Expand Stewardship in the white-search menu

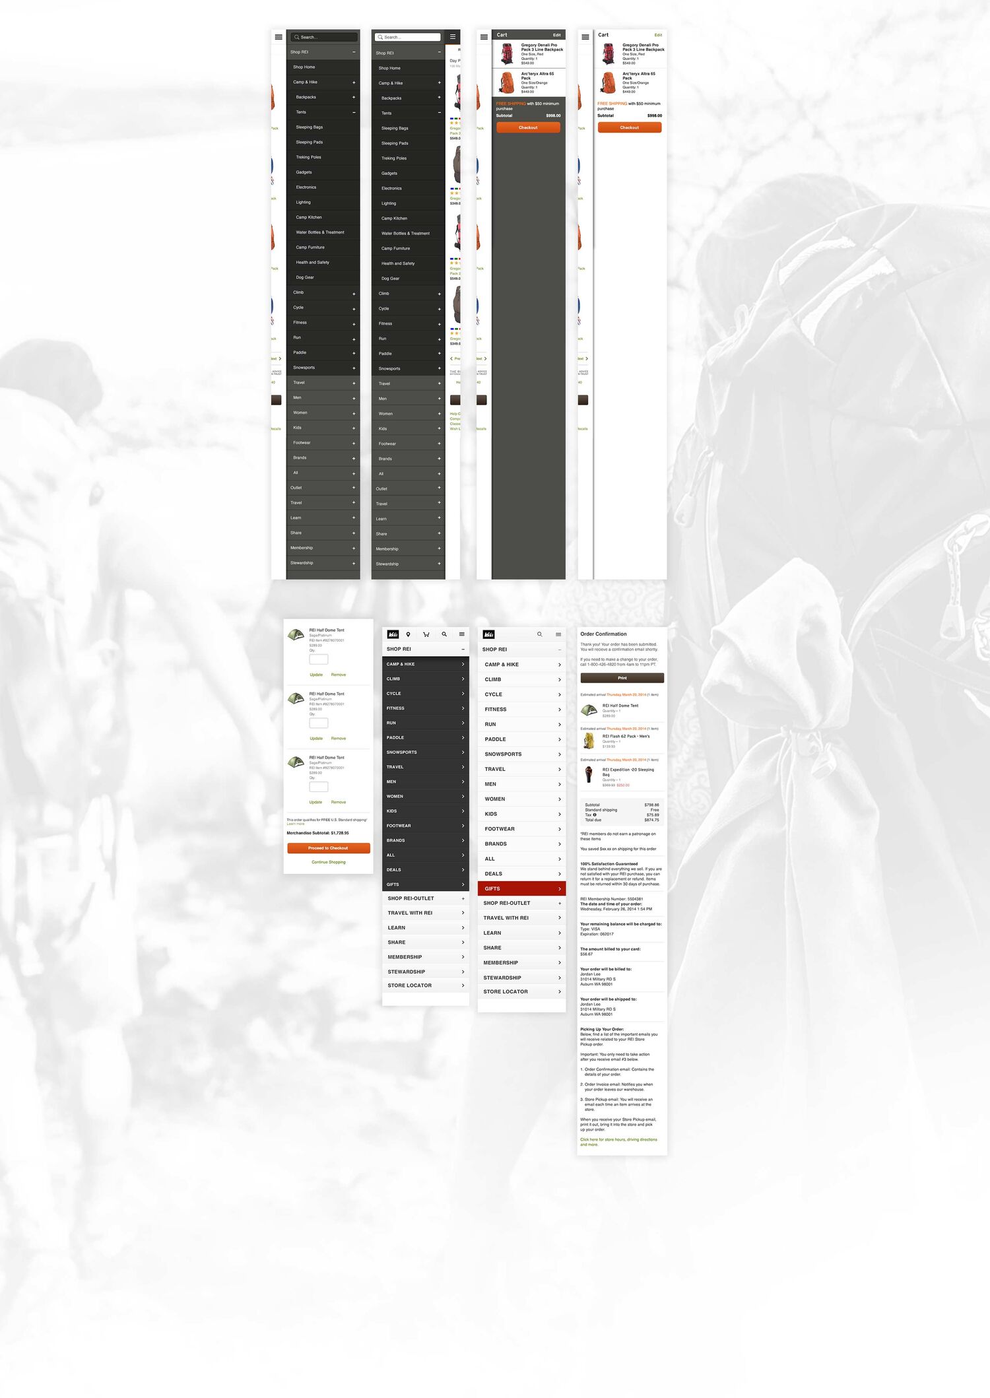click(440, 564)
